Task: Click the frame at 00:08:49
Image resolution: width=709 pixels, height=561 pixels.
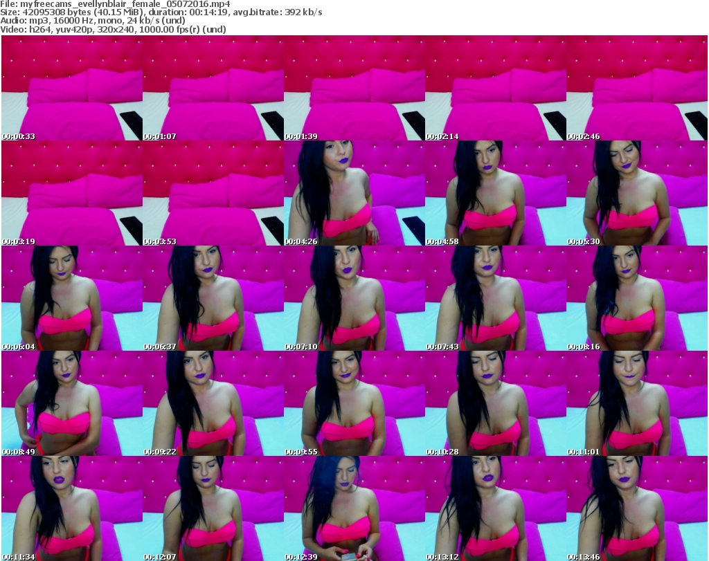Action: click(72, 403)
